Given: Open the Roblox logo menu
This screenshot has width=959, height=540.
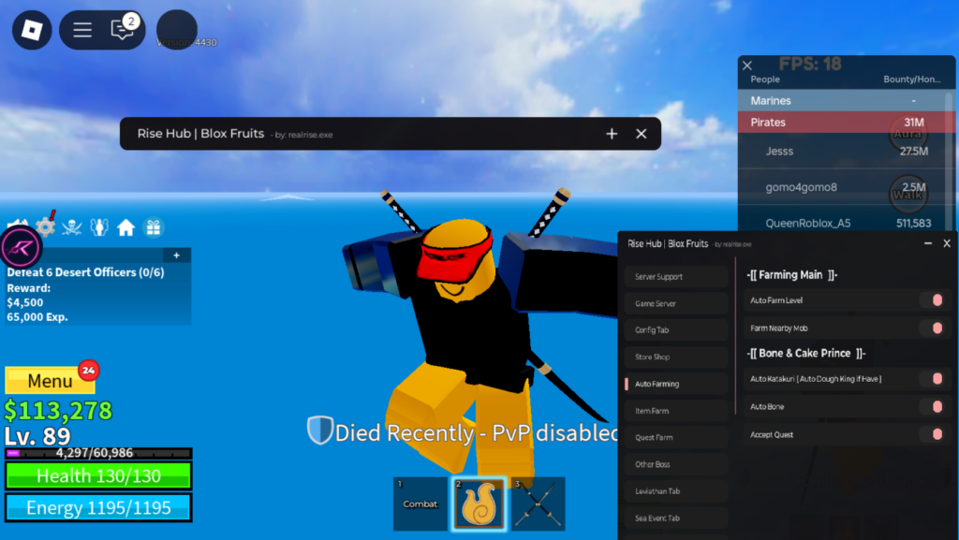Looking at the screenshot, I should (x=32, y=30).
